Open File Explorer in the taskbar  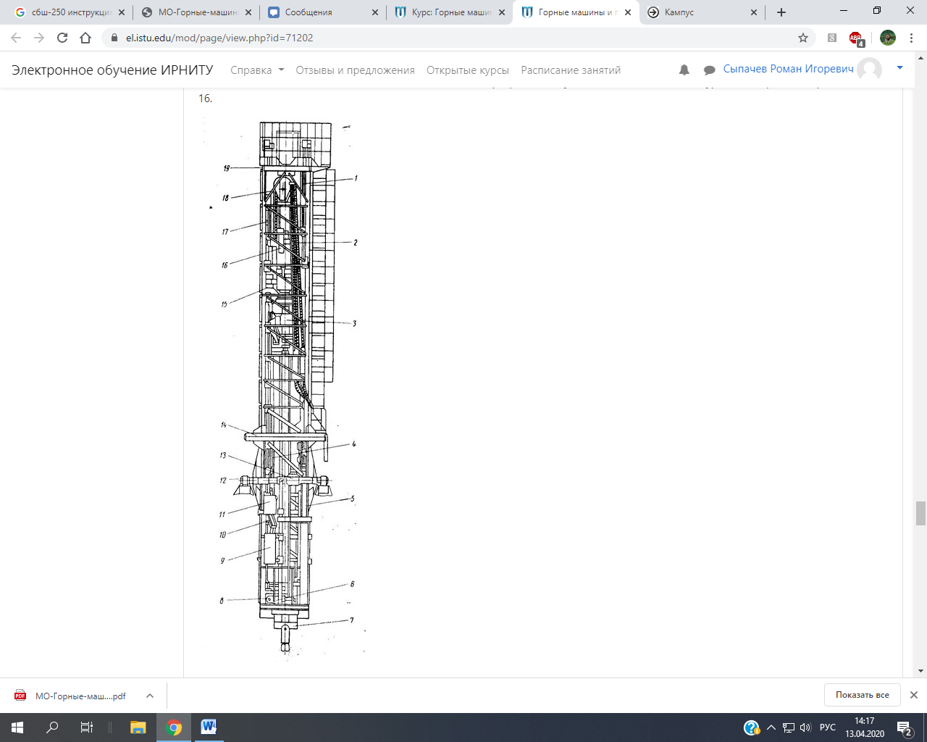coord(138,727)
